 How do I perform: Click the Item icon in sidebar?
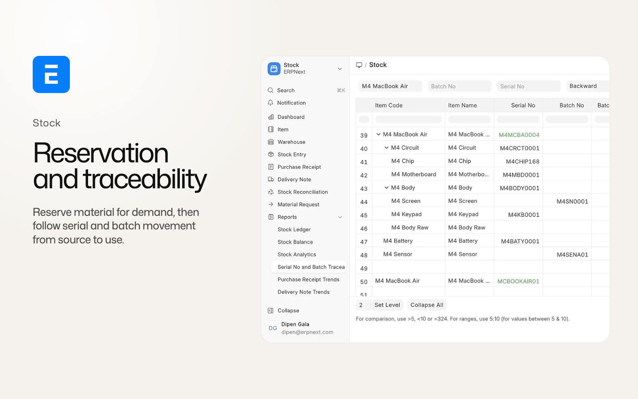click(x=271, y=130)
